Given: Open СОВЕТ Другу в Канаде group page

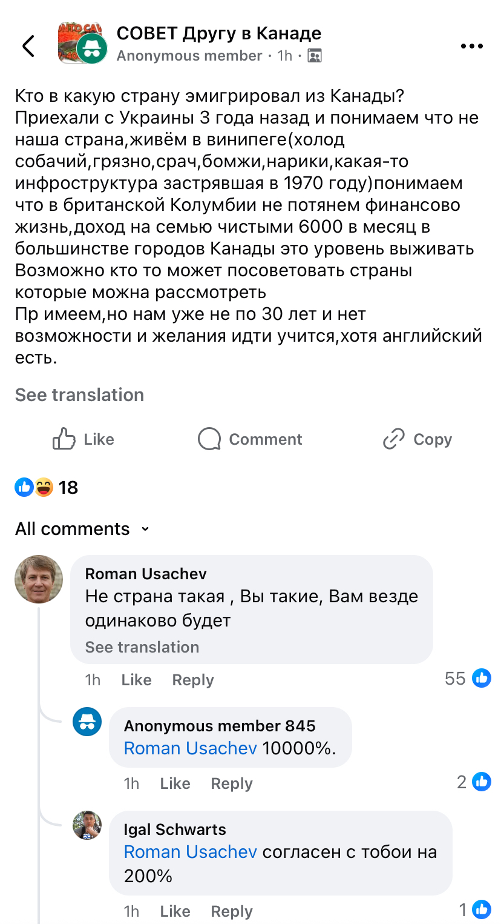Looking at the screenshot, I should (x=218, y=33).
